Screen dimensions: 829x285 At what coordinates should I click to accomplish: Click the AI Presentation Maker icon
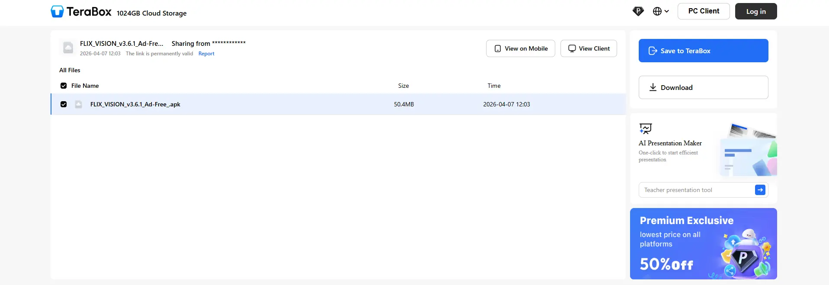click(645, 128)
